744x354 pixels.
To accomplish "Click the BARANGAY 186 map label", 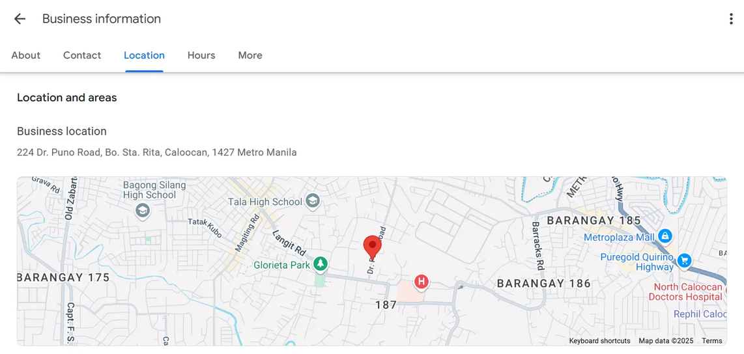I will 544,283.
